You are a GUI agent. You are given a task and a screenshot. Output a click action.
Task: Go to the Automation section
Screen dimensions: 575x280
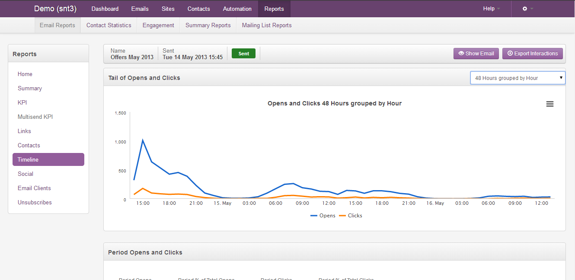[x=237, y=9]
